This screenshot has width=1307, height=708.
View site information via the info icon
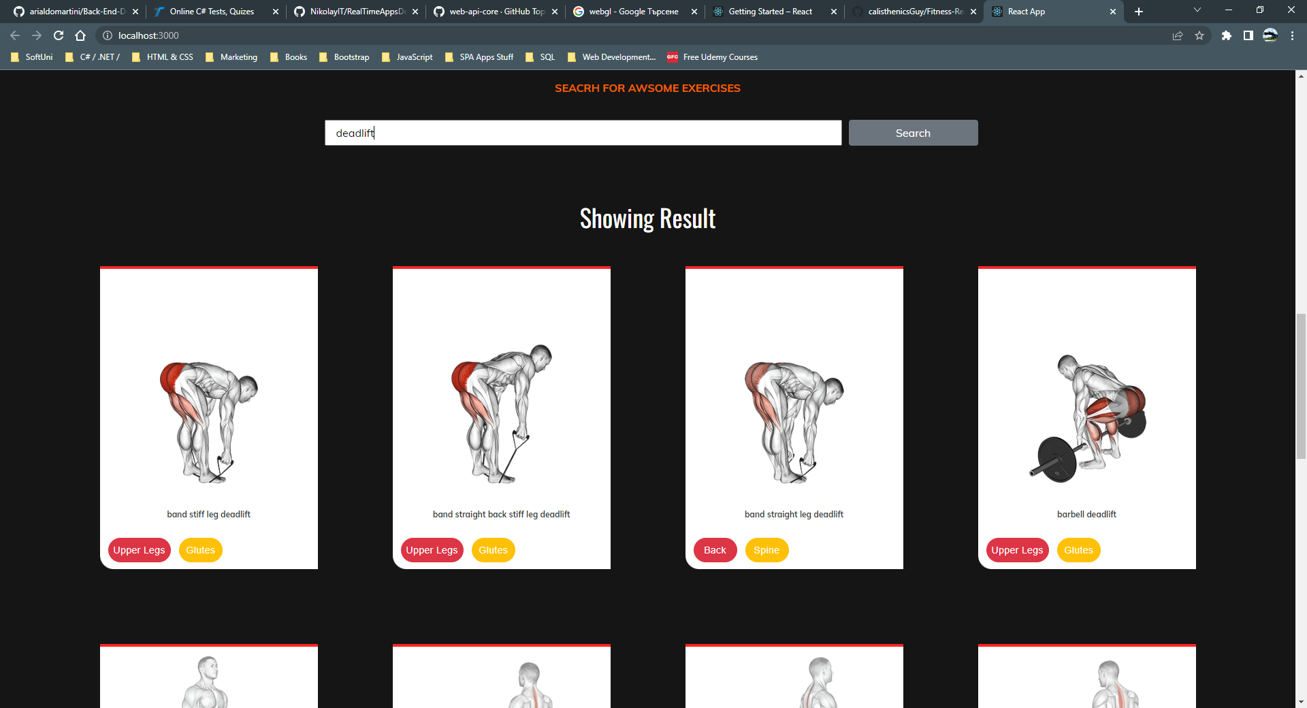point(108,35)
